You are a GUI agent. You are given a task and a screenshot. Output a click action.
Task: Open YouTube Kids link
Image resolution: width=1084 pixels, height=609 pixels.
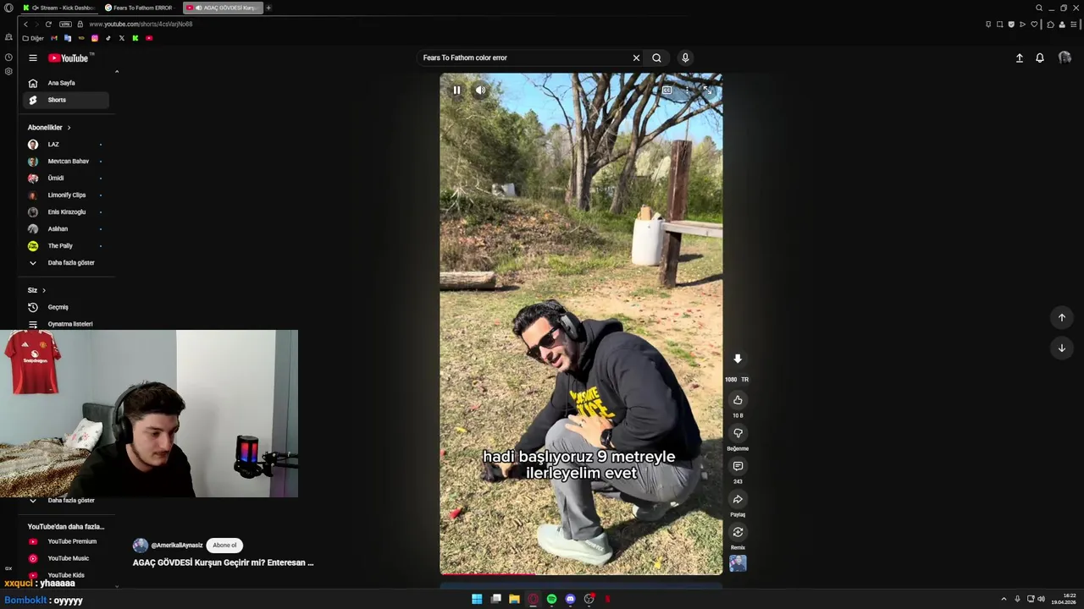click(x=66, y=575)
